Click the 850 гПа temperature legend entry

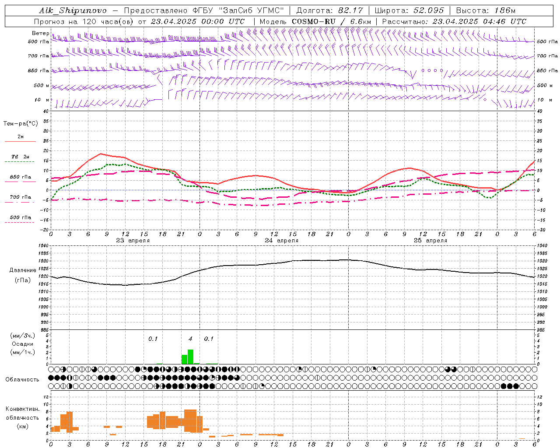coord(21,177)
